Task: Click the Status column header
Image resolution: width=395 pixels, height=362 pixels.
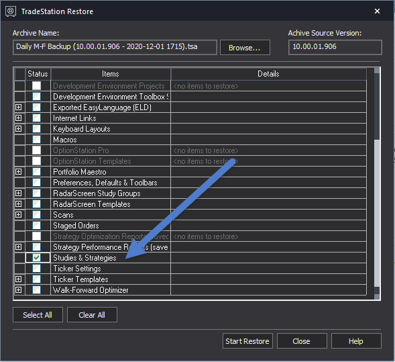Action: point(38,74)
